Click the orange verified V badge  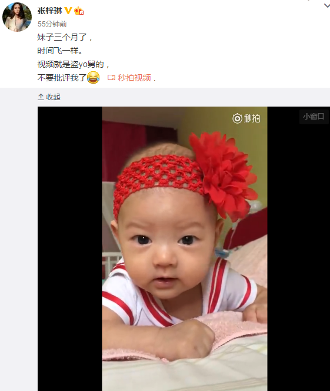68,11
